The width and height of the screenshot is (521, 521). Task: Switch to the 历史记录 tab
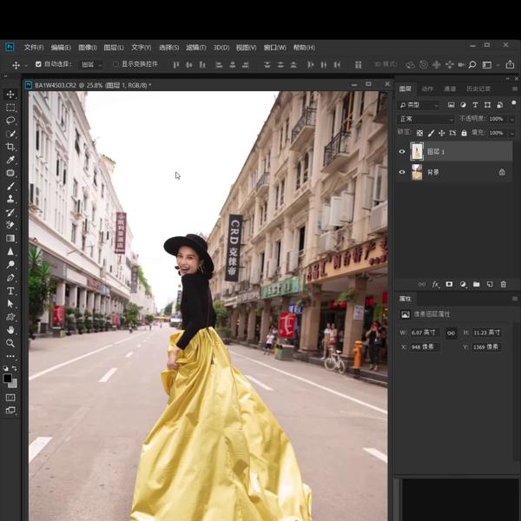click(478, 89)
